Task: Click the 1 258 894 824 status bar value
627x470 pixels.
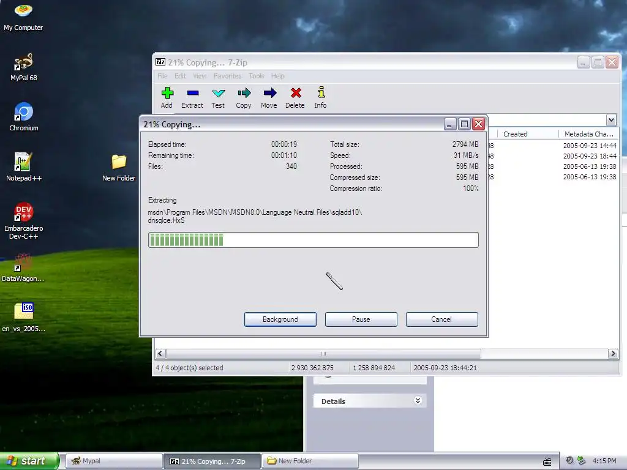Action: click(x=374, y=368)
